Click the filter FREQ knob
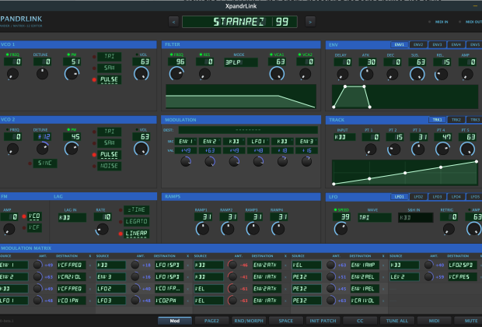The image size is (482, 327). click(176, 74)
